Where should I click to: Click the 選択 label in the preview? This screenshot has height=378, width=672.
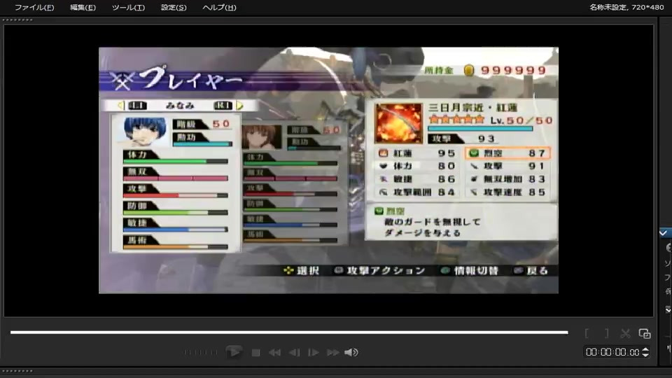tap(308, 270)
